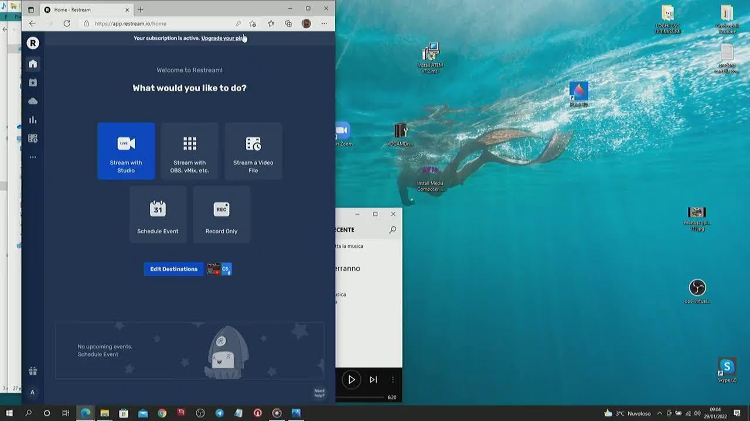Open the Windows Start menu
750x421 pixels.
(9, 413)
